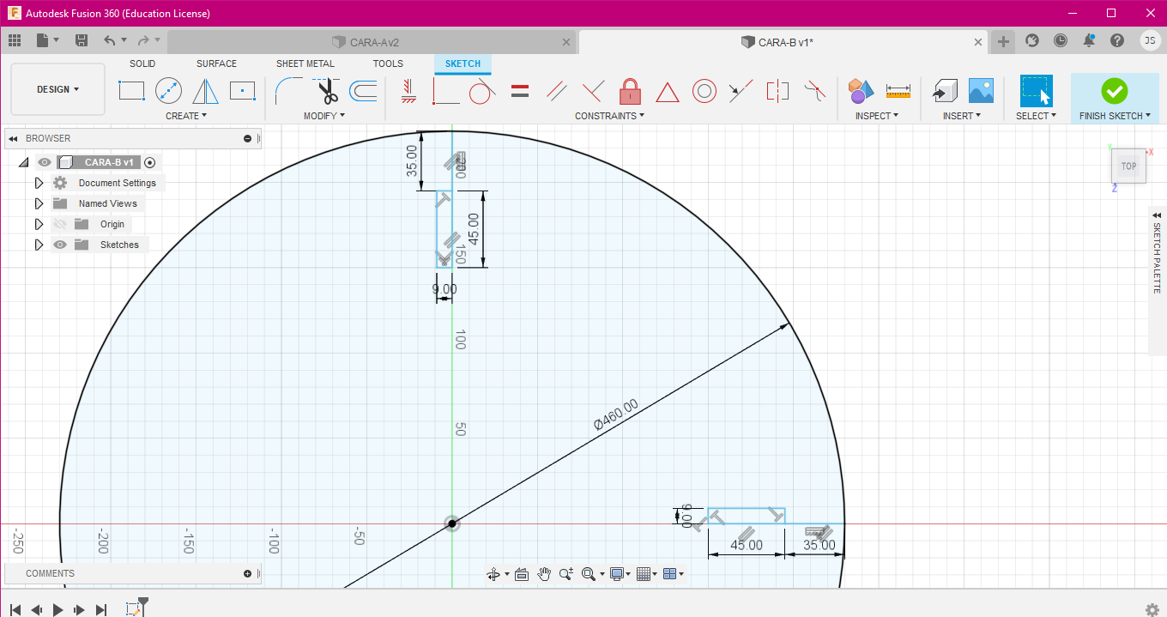1167x617 pixels.
Task: Open the INSPECT dropdown menu
Action: [x=877, y=116]
